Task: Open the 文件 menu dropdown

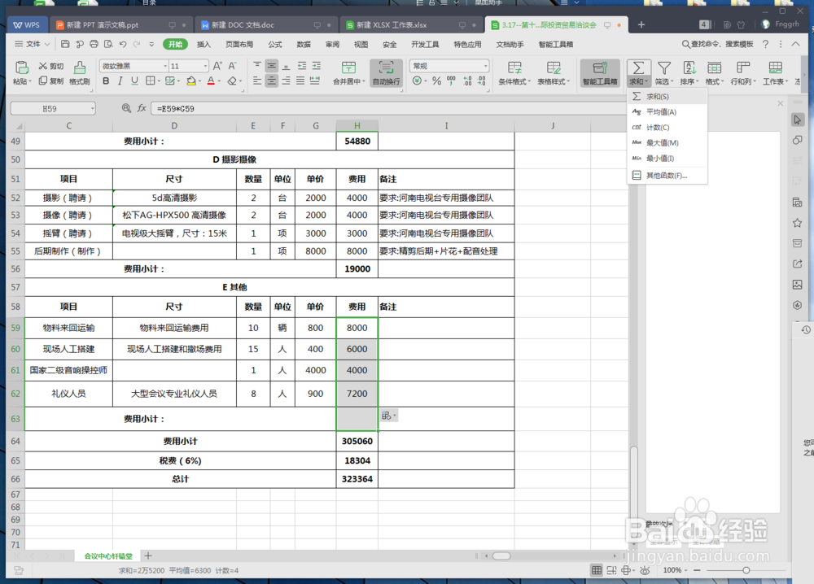Action: click(33, 44)
